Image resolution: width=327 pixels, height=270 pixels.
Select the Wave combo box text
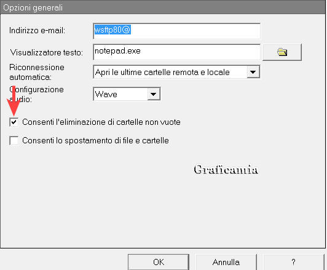point(106,94)
